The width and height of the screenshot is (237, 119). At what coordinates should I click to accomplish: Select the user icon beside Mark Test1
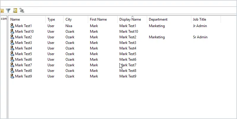[x=12, y=26]
